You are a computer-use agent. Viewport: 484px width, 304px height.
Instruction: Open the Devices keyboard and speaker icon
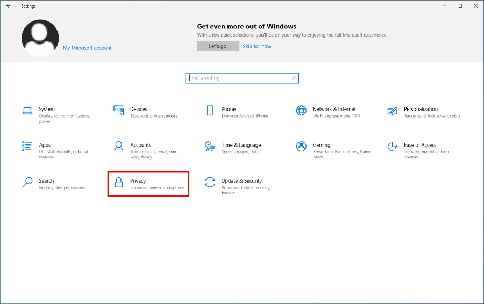[x=118, y=111]
